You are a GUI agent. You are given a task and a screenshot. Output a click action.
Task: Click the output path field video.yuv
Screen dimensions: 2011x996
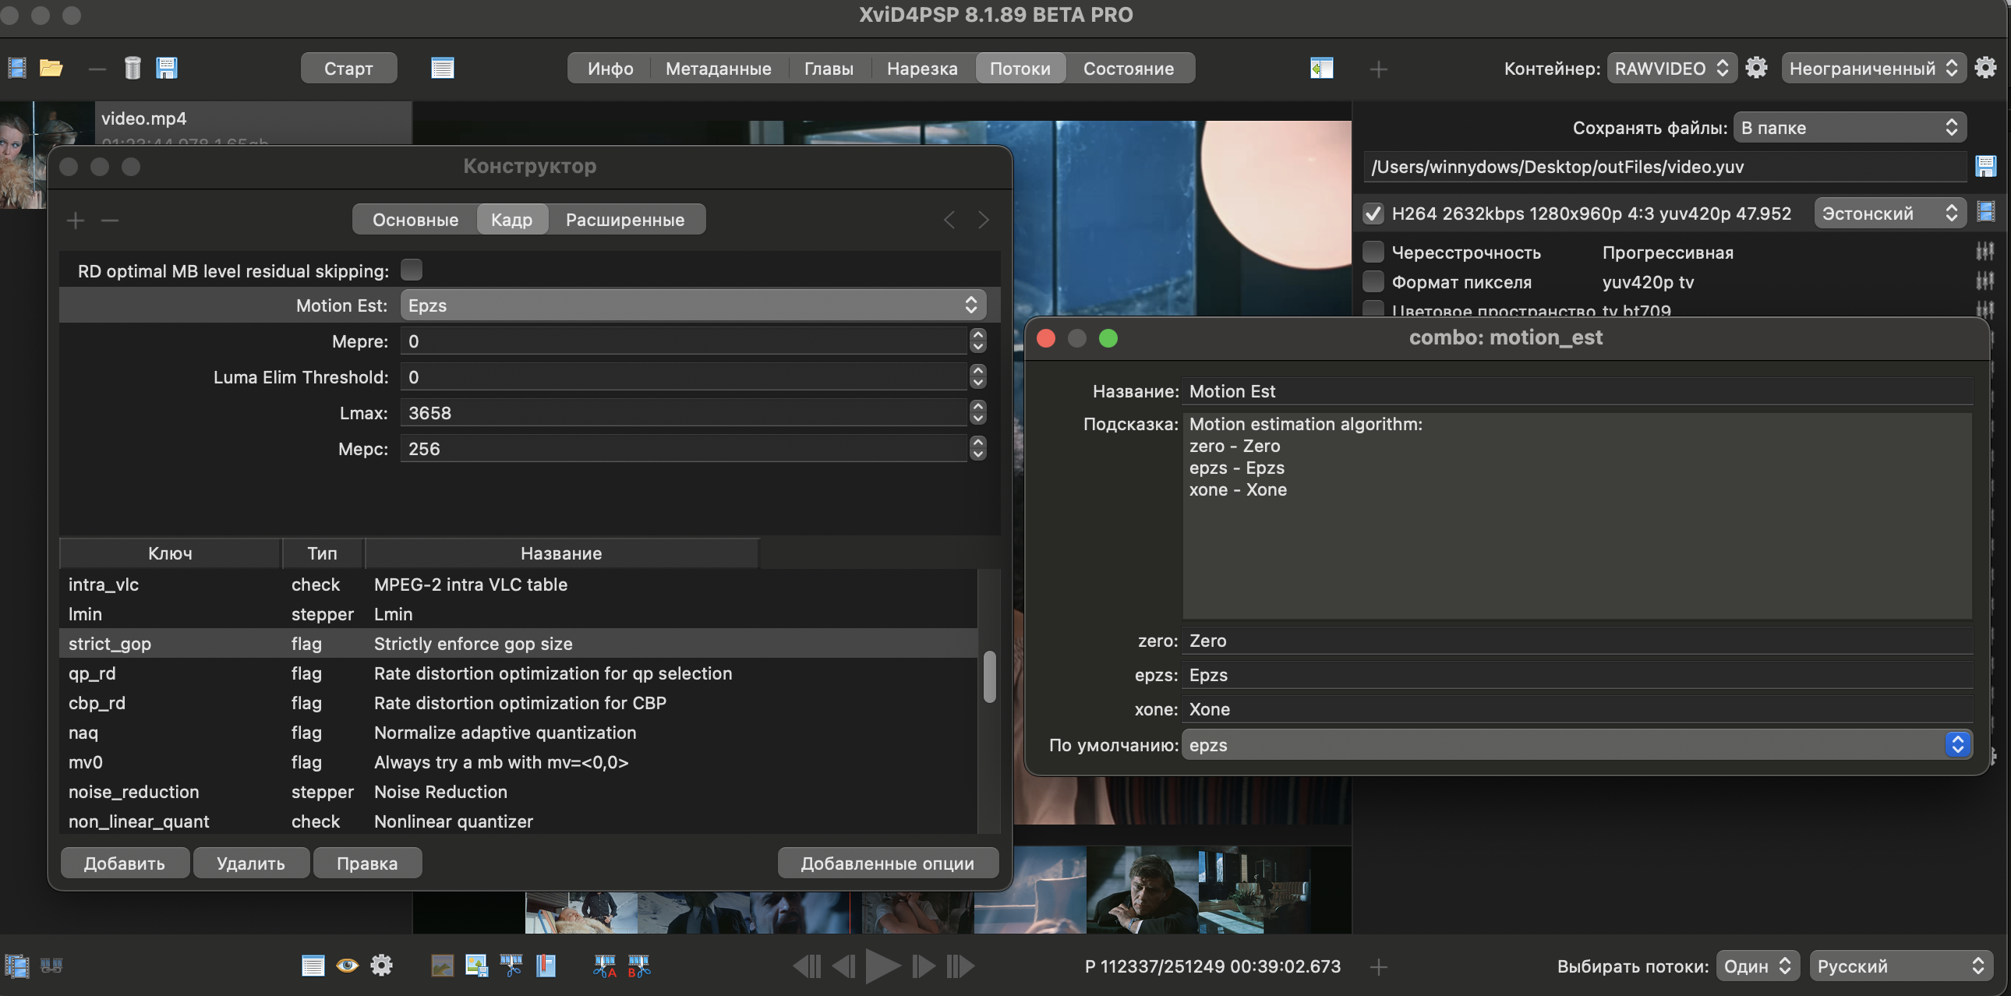[1664, 166]
